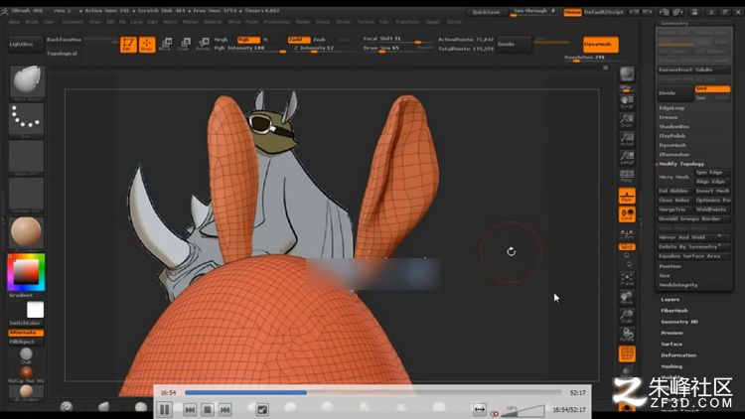Select the Move transform icon

tap(165, 44)
